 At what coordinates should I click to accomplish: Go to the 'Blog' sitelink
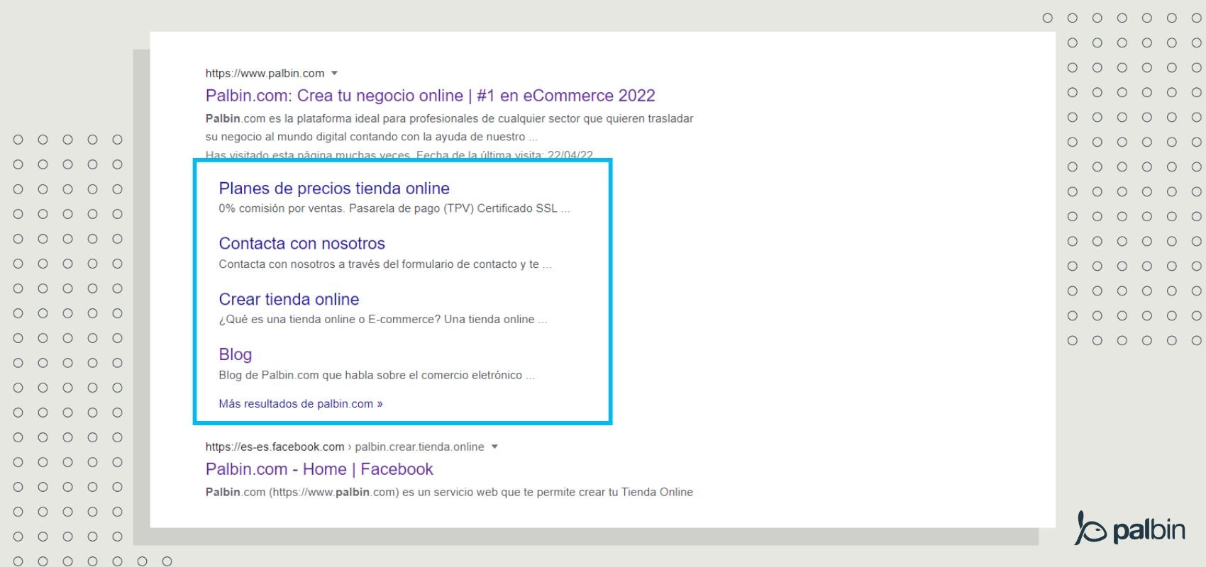coord(236,354)
